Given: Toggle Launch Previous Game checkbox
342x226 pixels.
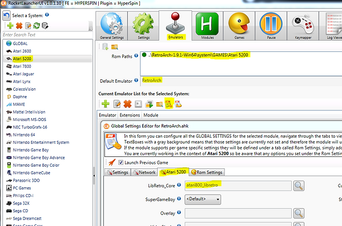Looking at the screenshot, I should [120, 162].
